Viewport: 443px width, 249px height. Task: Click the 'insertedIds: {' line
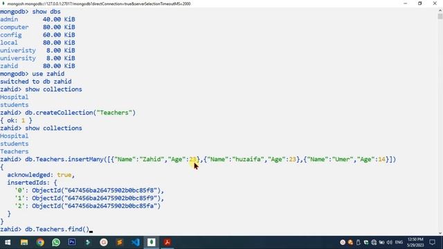32,183
